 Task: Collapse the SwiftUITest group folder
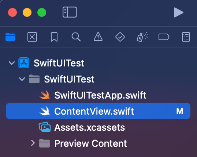pyautogui.click(x=22, y=79)
